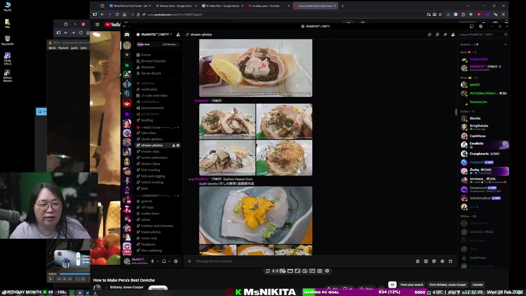
Task: Open notification settings bell in channel header
Action: [x=437, y=35]
